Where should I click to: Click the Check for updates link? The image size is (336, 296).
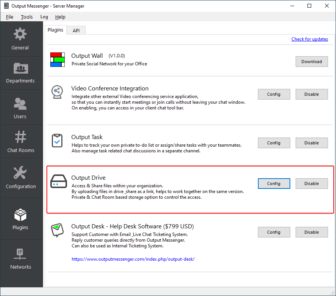(310, 39)
